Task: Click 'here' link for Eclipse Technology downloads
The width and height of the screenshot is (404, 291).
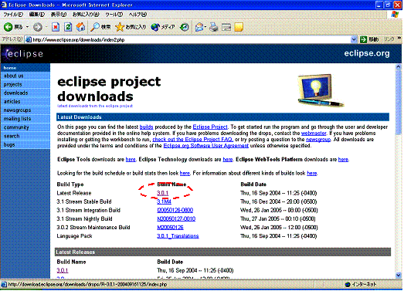Action: [x=228, y=160]
